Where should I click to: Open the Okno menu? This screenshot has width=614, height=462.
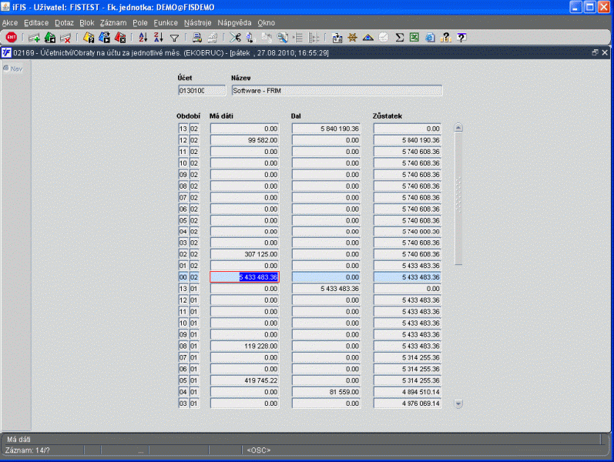pos(267,22)
